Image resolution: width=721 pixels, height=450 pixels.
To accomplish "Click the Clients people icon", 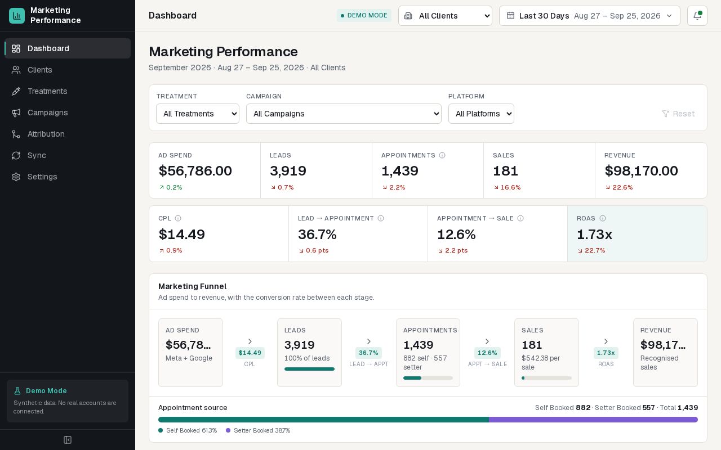I will click(x=16, y=70).
